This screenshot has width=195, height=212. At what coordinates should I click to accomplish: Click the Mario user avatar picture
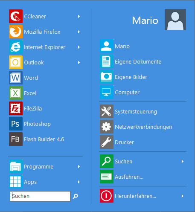(175, 20)
